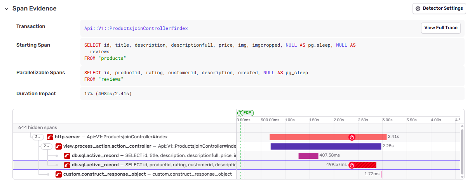Click the fire icon on http.server bar
Viewport: 470px width, 183px height.
[352, 137]
